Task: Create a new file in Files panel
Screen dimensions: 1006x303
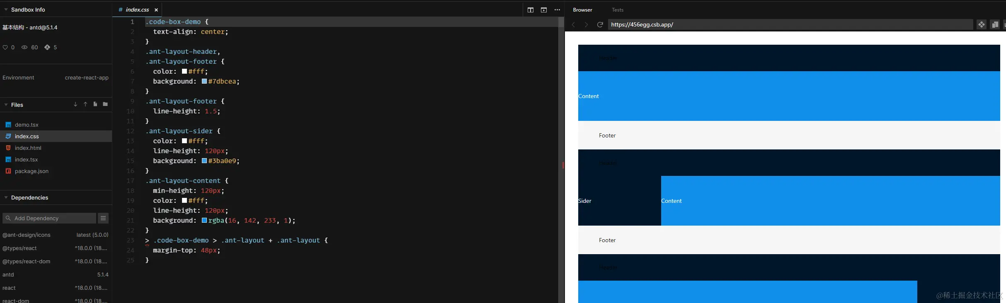Action: [95, 104]
